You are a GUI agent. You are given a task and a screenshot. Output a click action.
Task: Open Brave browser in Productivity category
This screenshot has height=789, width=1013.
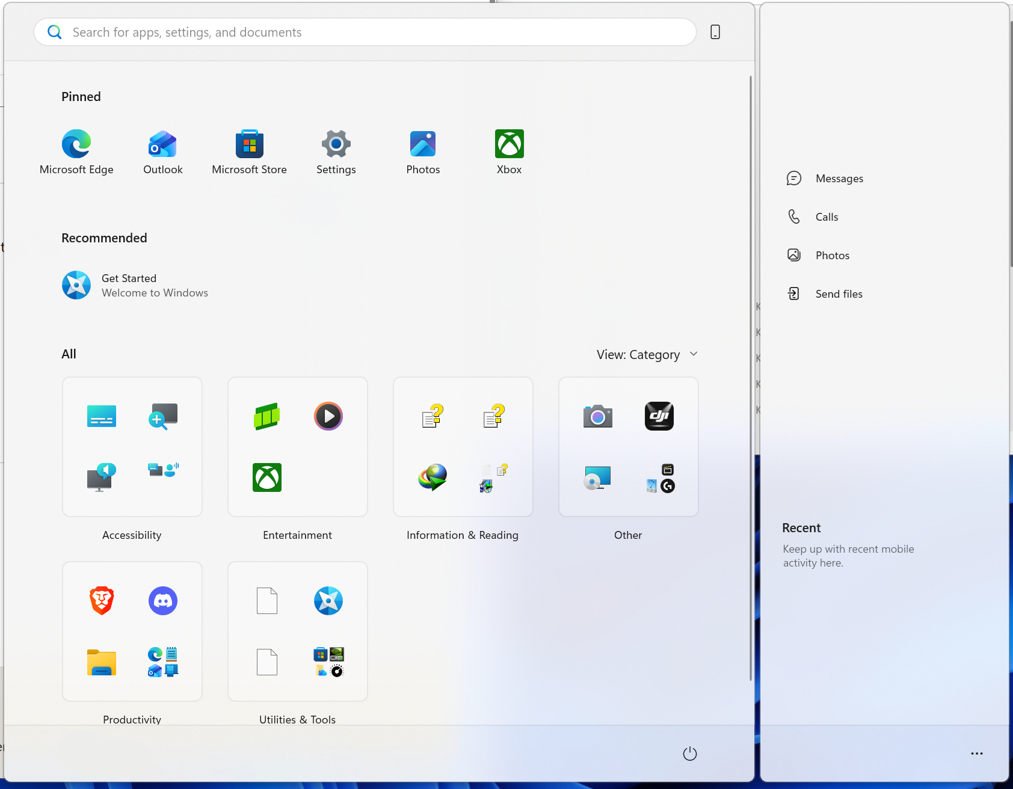[x=102, y=601]
